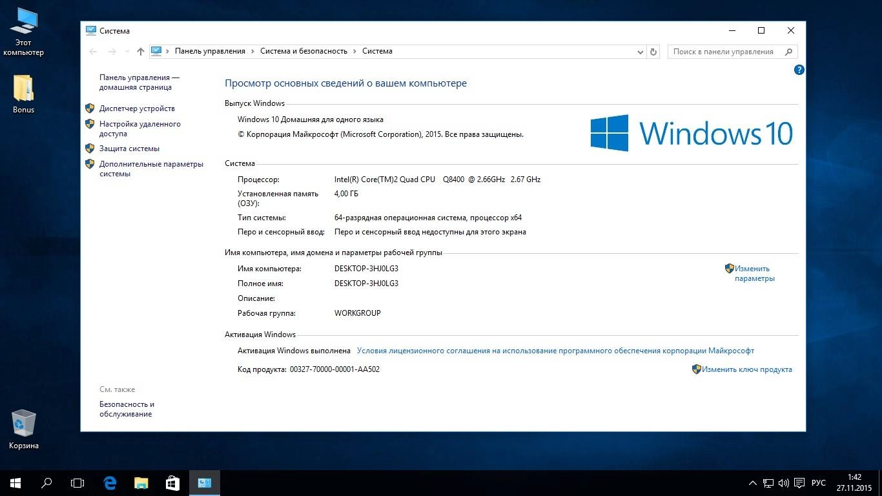882x496 pixels.
Task: Minimize the Система window
Action: tap(732, 30)
